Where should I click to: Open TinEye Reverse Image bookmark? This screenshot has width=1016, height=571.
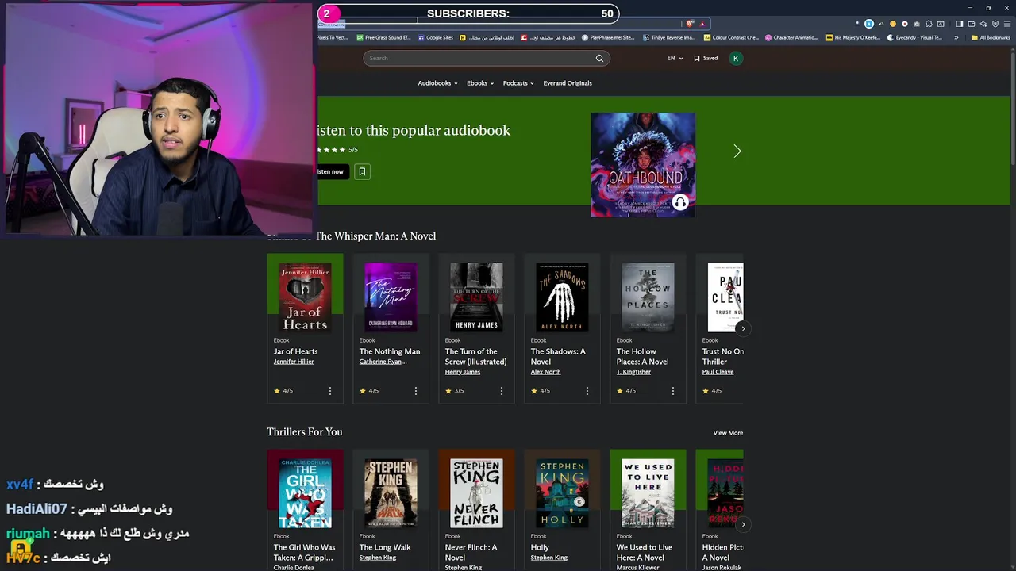pos(668,37)
